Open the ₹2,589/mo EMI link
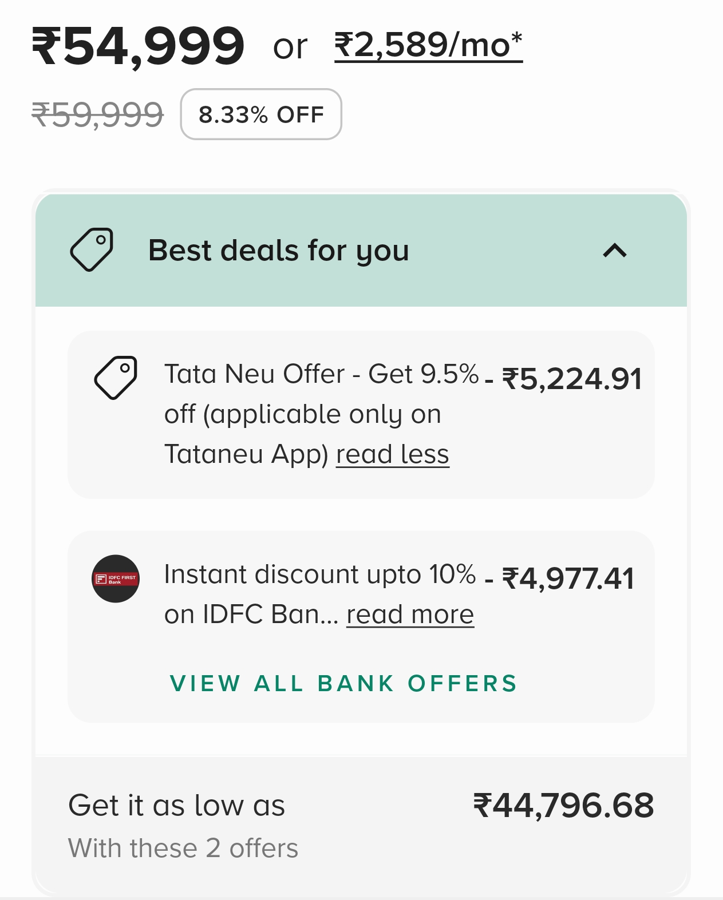The width and height of the screenshot is (723, 900). (x=428, y=46)
